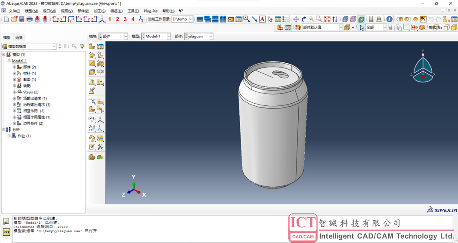Open the 帮助(H) menu
The width and height of the screenshot is (458, 243).
pos(168,11)
